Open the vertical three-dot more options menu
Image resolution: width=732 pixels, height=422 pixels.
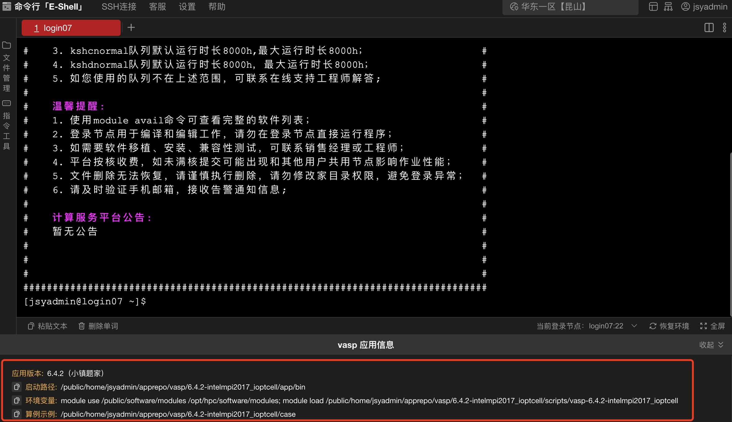click(724, 27)
